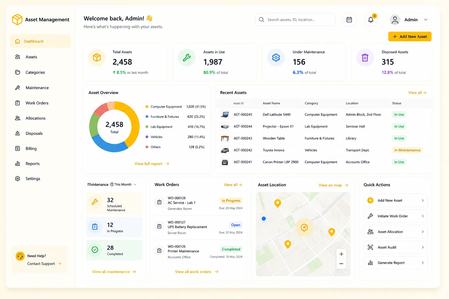Expand the Admin account dropdown

click(426, 20)
